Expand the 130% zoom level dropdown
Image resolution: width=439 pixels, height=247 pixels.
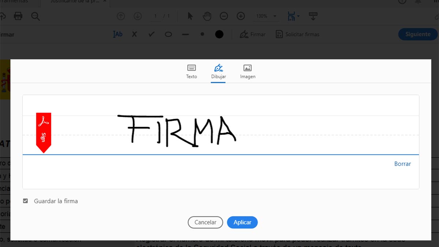(x=275, y=16)
